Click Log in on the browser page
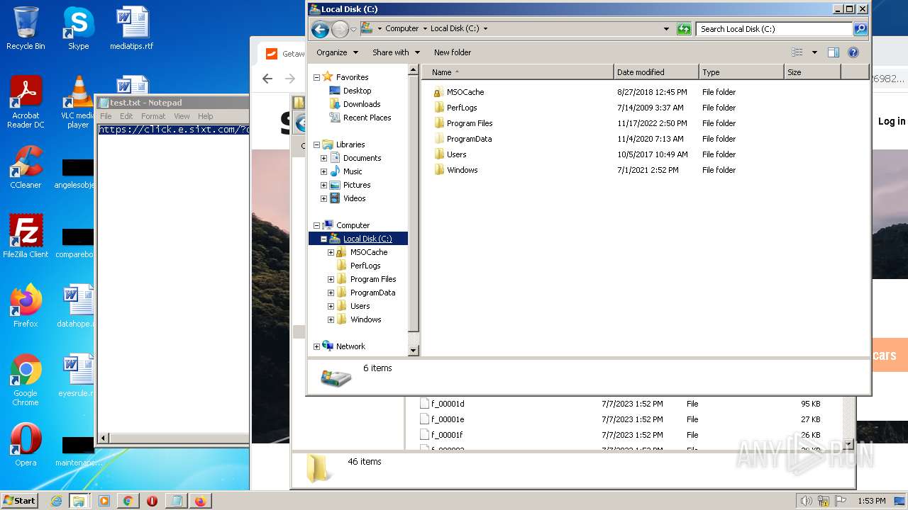The width and height of the screenshot is (908, 510). (x=891, y=121)
